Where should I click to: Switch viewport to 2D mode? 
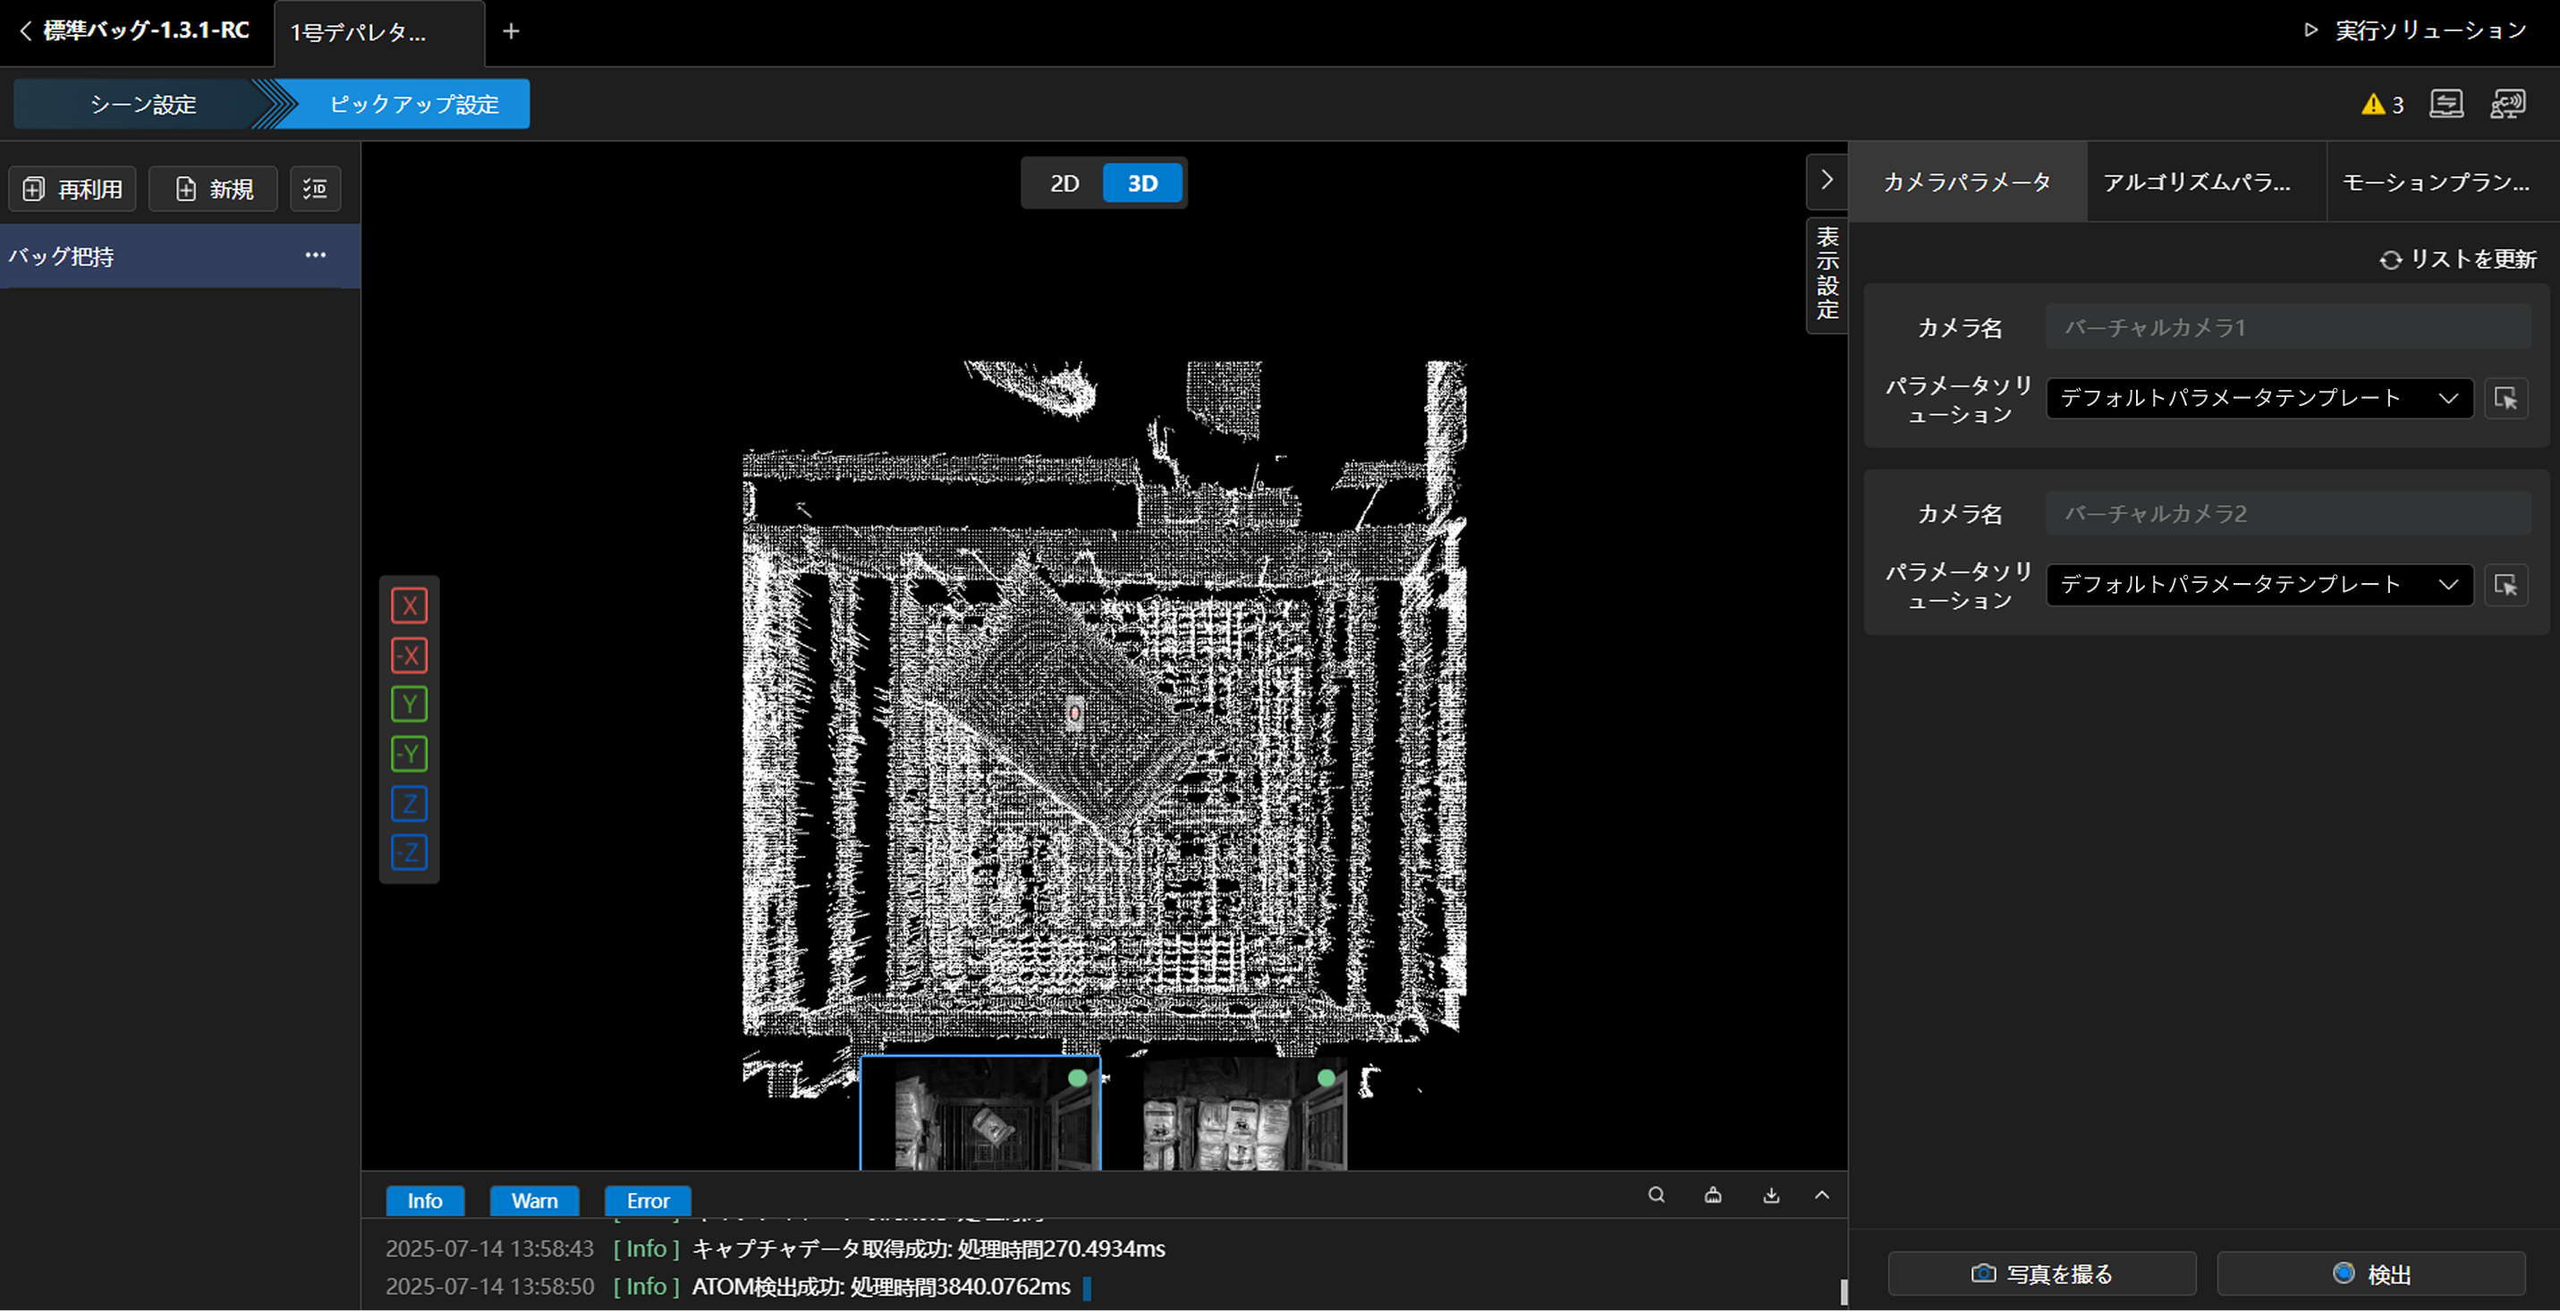(x=1064, y=183)
